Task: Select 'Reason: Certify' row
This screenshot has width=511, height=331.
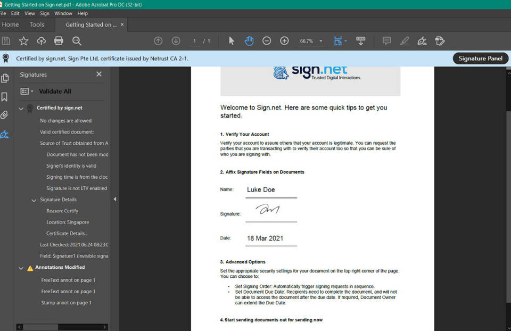Action: pos(62,211)
